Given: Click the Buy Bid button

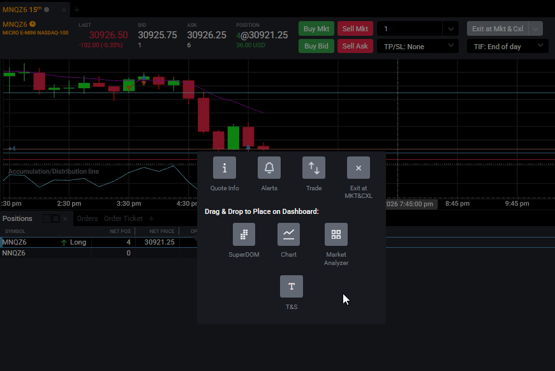Looking at the screenshot, I should click(x=316, y=46).
